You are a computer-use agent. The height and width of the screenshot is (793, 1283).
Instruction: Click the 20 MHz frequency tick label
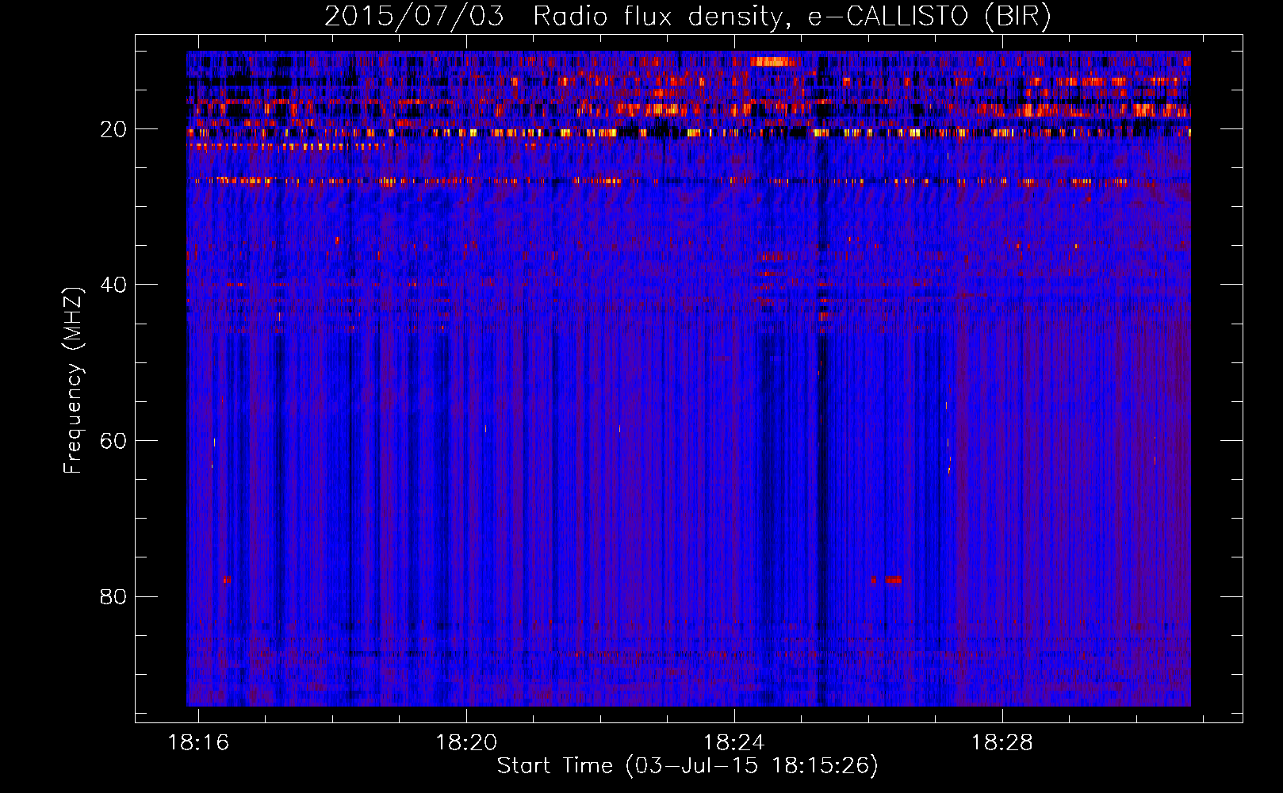pos(114,129)
